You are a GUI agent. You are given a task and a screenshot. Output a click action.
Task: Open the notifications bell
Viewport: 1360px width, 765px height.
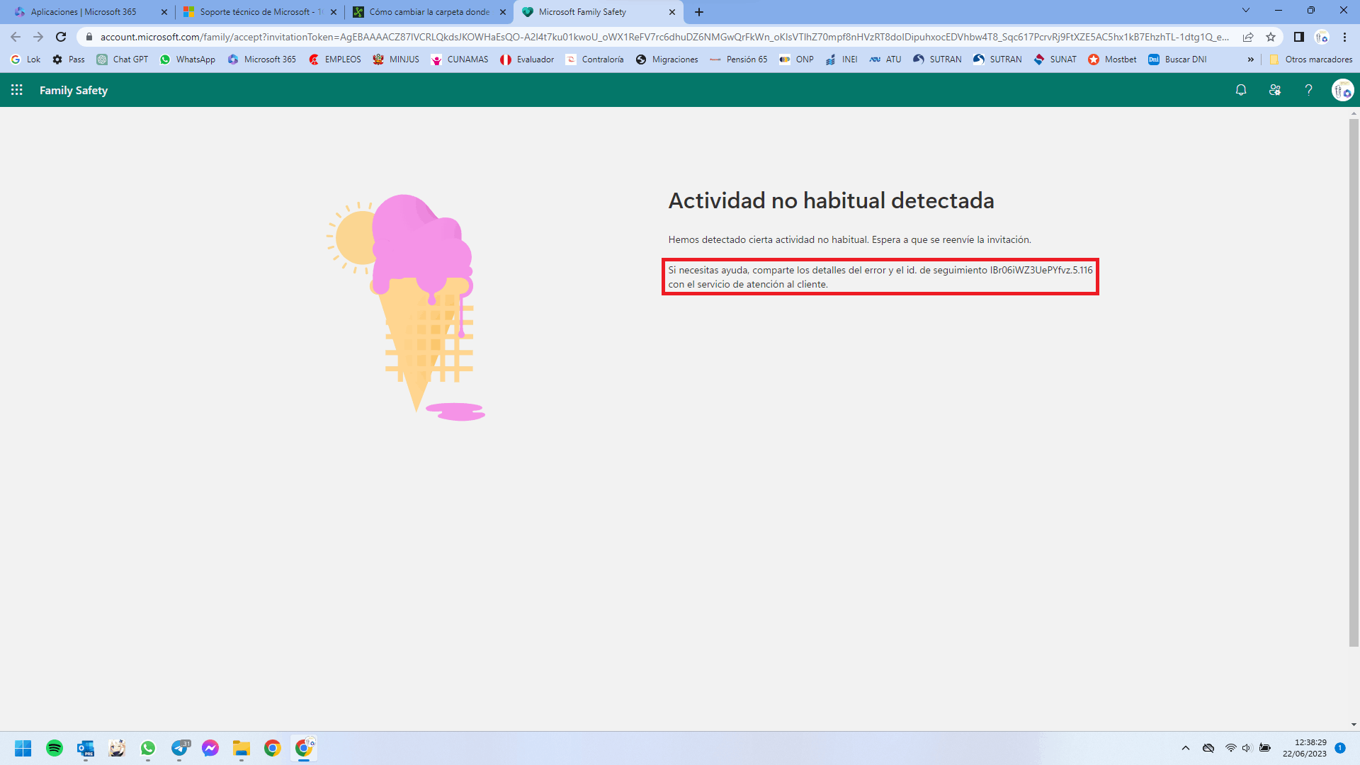pyautogui.click(x=1241, y=90)
